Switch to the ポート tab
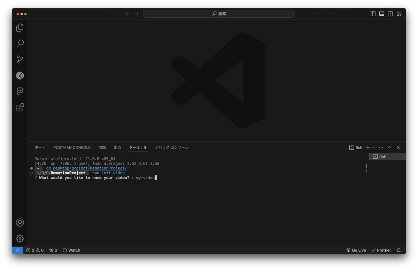The height and width of the screenshot is (270, 418). click(40, 148)
